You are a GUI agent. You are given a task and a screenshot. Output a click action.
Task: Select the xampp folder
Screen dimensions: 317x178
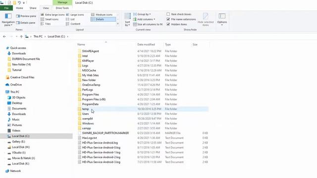click(x=87, y=128)
